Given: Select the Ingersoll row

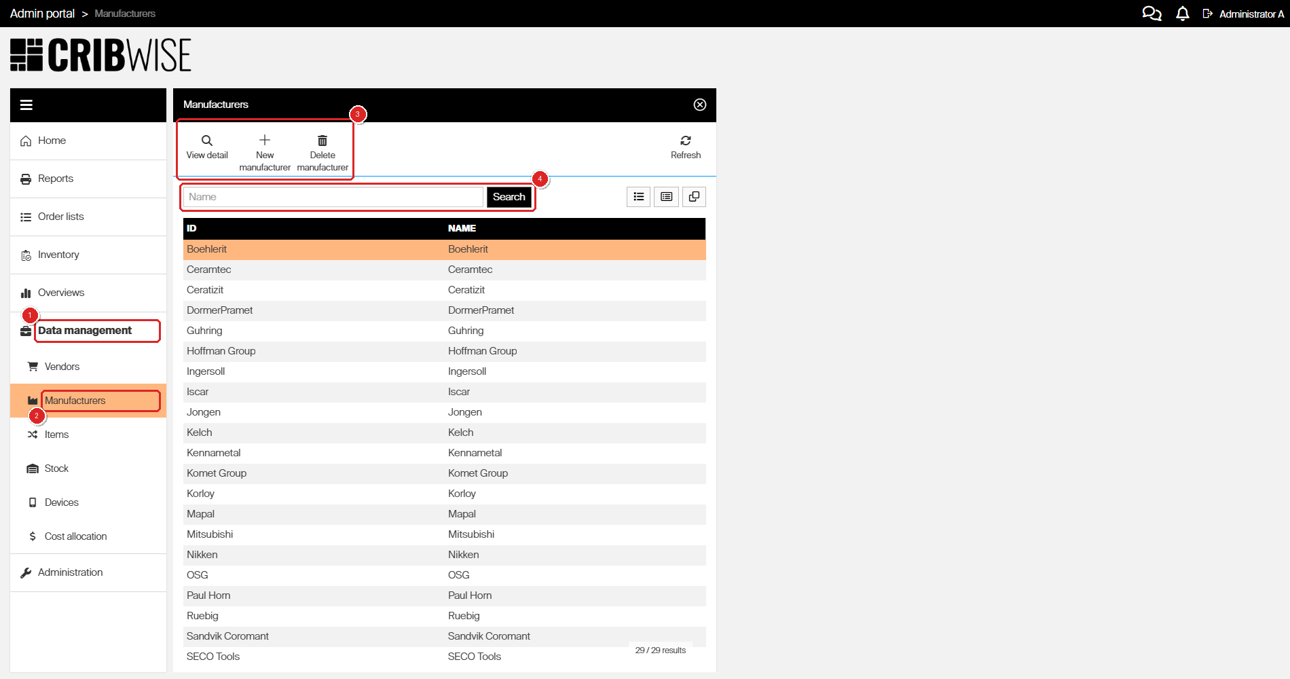Looking at the screenshot, I should pyautogui.click(x=445, y=371).
